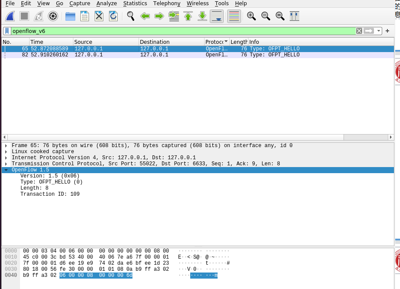The height and width of the screenshot is (289, 400).
Task: Open display filter bookmarks
Action: 7,31
